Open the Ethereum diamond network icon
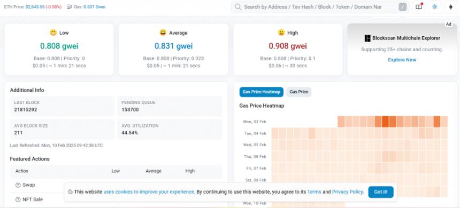The height and width of the screenshot is (208, 460). click(450, 7)
